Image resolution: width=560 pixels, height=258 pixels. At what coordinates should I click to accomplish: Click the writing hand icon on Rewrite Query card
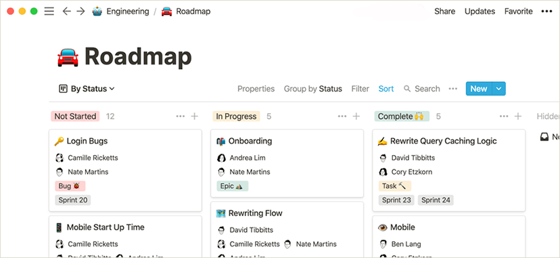tap(383, 141)
